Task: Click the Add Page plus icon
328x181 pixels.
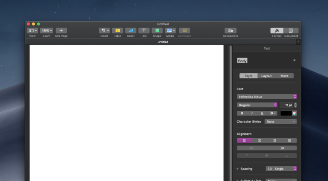Action: click(x=61, y=31)
